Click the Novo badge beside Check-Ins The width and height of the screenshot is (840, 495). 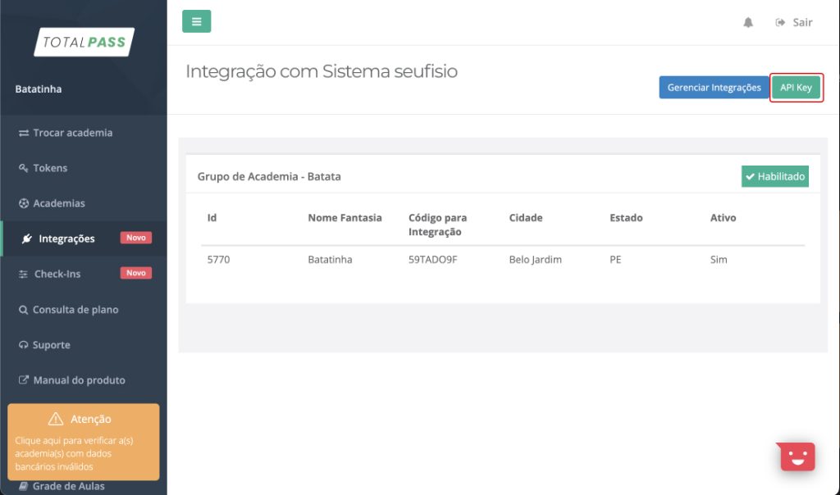pos(136,273)
